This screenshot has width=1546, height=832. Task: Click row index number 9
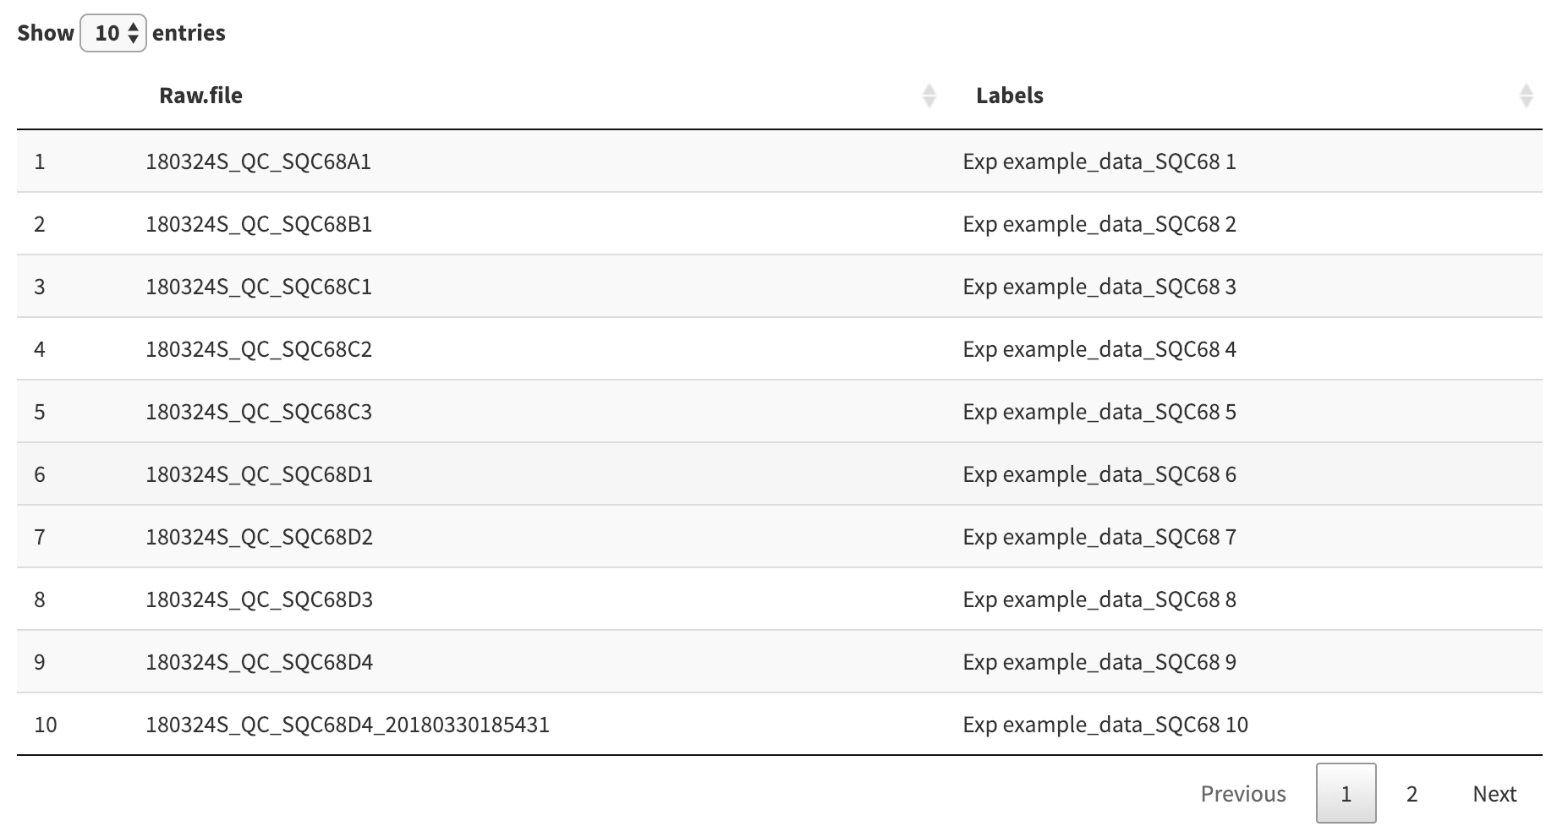tap(40, 662)
